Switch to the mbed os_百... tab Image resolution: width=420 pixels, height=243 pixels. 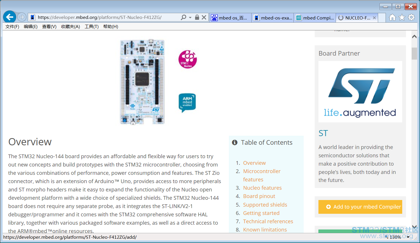[230, 18]
